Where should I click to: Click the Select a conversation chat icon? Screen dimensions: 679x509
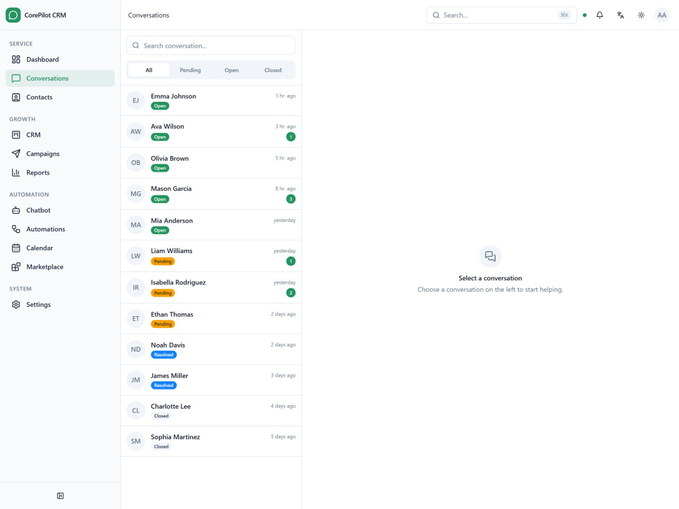(490, 257)
